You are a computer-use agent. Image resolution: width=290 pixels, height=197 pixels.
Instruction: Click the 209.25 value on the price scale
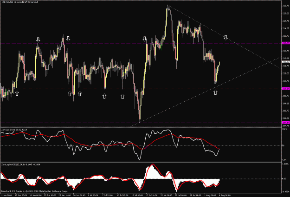(x=286, y=103)
